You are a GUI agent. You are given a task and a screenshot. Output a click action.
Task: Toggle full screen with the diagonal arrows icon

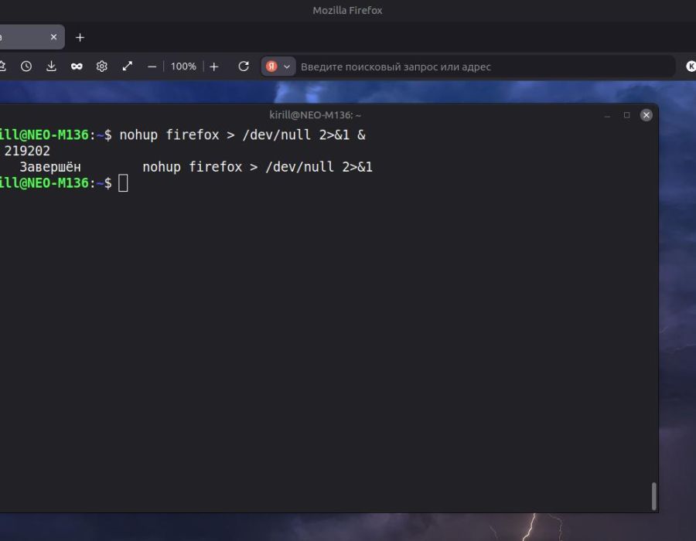pos(128,66)
